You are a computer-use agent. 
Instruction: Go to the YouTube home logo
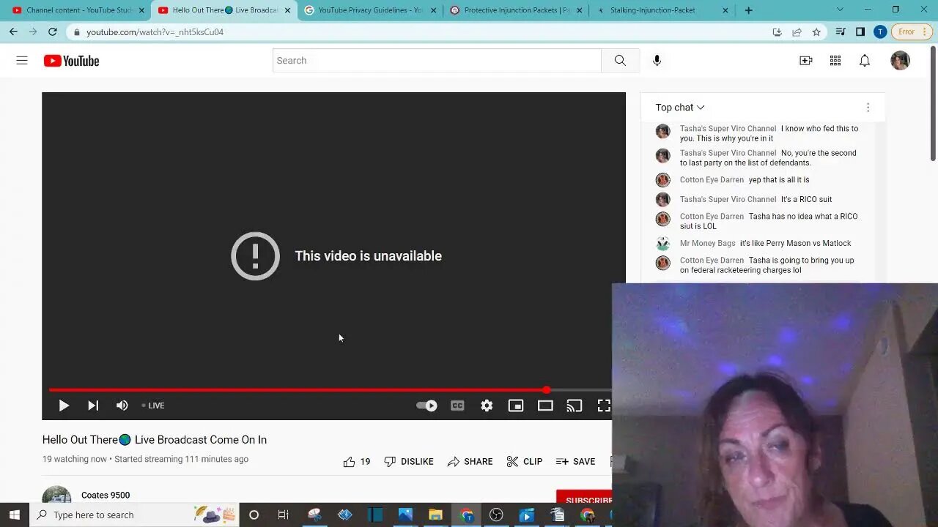pos(71,61)
